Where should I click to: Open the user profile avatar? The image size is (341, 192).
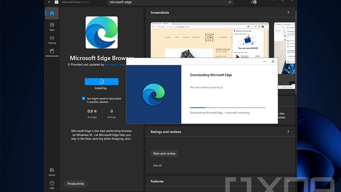(x=253, y=2)
